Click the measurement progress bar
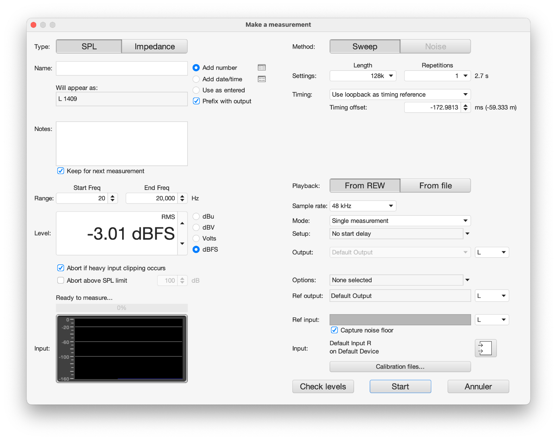Image resolution: width=557 pixels, height=440 pixels. [x=122, y=308]
